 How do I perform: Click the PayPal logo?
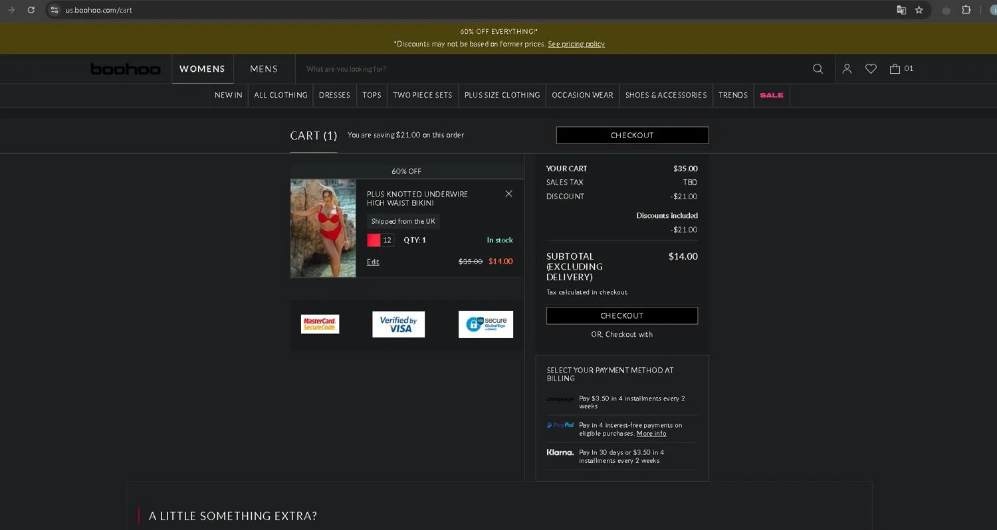(x=560, y=425)
